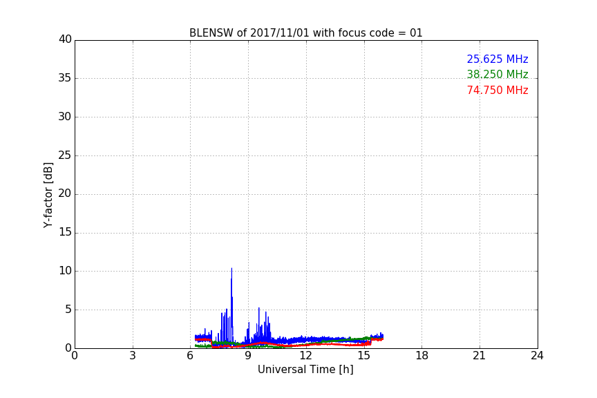The image size is (597, 398).
Task: Select the 25.625 MHz legend label
Action: (497, 59)
